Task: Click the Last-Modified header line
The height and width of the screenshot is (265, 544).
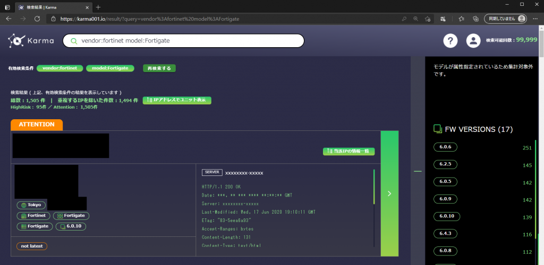Action: pyautogui.click(x=259, y=211)
